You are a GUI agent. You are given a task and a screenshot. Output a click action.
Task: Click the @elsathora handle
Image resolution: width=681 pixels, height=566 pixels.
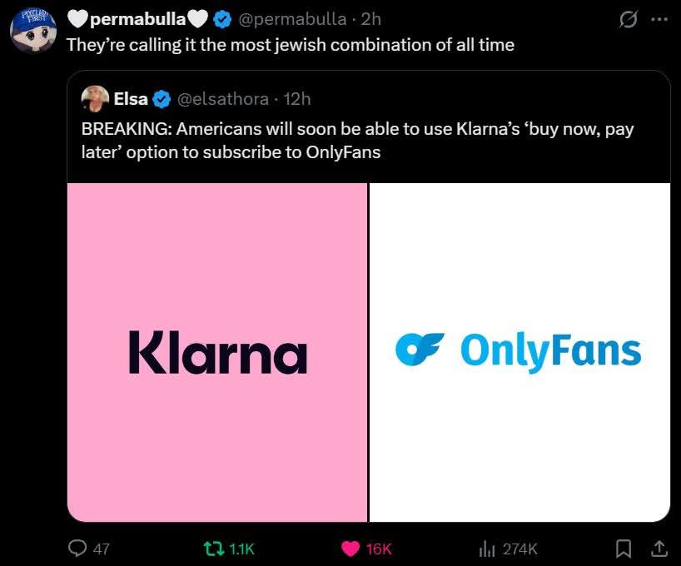[x=222, y=99]
